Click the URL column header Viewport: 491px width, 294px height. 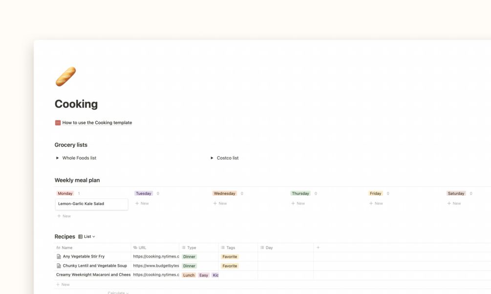[x=155, y=248]
